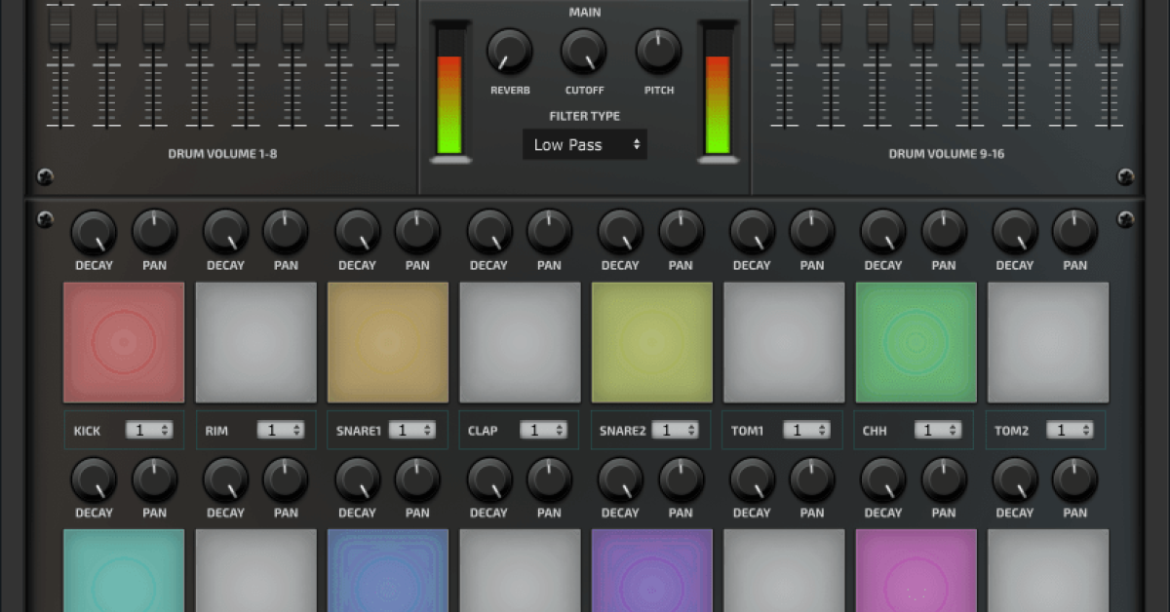Hit the orange SNARE1 drum pad
1170x612 pixels.
(x=388, y=342)
